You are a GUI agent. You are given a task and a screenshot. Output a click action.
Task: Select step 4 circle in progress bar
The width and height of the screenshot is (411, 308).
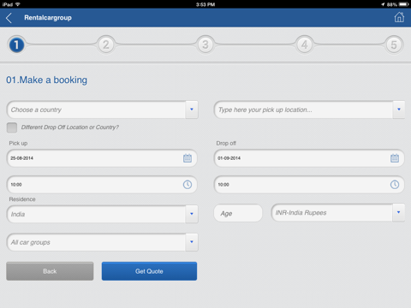click(305, 44)
